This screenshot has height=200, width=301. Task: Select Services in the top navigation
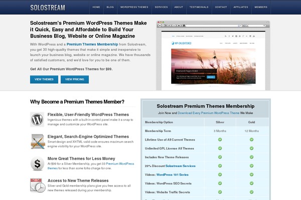coord(161,7)
